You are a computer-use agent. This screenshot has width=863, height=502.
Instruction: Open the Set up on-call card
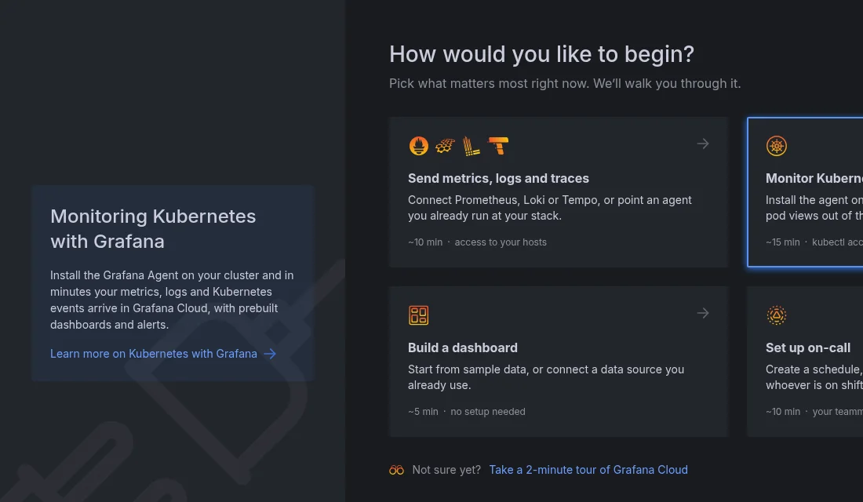point(805,362)
